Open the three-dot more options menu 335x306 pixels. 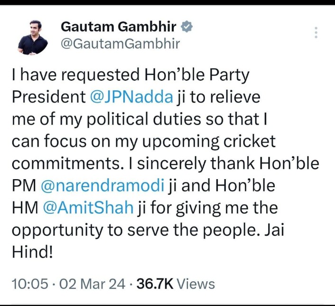316,33
